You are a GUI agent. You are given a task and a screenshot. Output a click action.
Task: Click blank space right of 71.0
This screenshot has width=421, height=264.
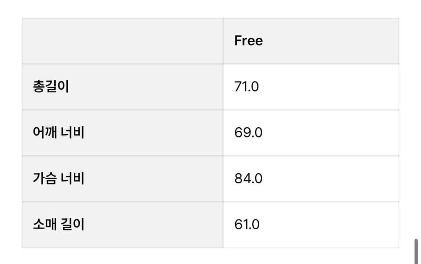[x=329, y=87]
